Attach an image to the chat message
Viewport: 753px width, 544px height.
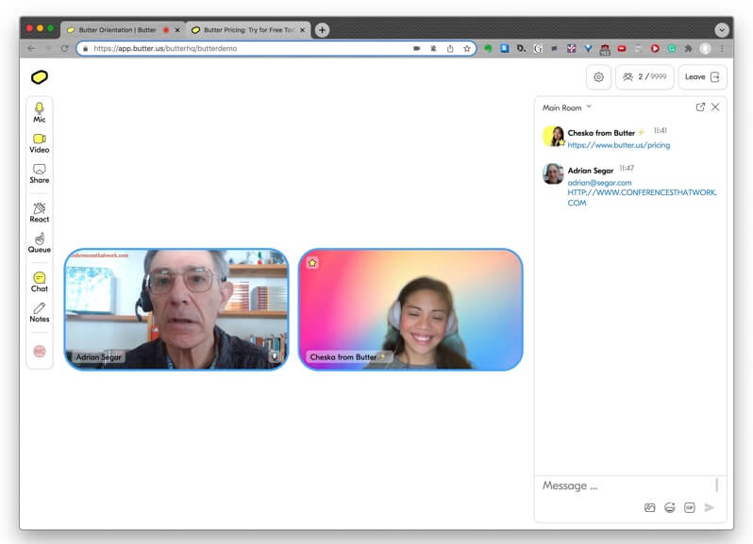coord(650,507)
